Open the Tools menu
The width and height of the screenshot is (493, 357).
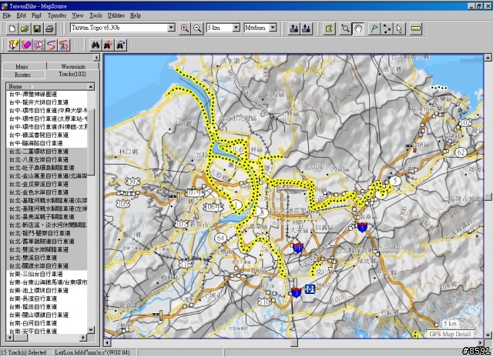tap(96, 15)
